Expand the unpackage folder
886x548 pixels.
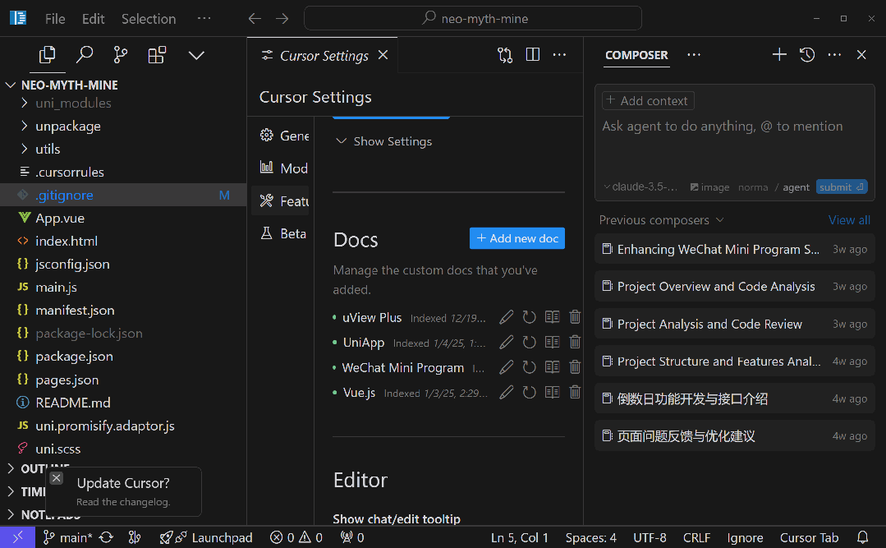[67, 126]
